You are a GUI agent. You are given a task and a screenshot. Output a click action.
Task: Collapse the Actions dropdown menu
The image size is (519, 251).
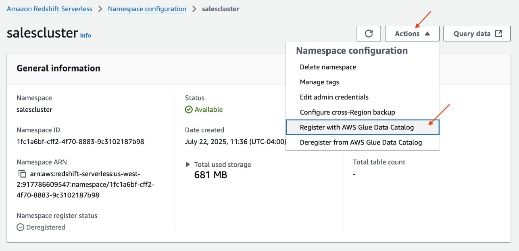pos(412,33)
